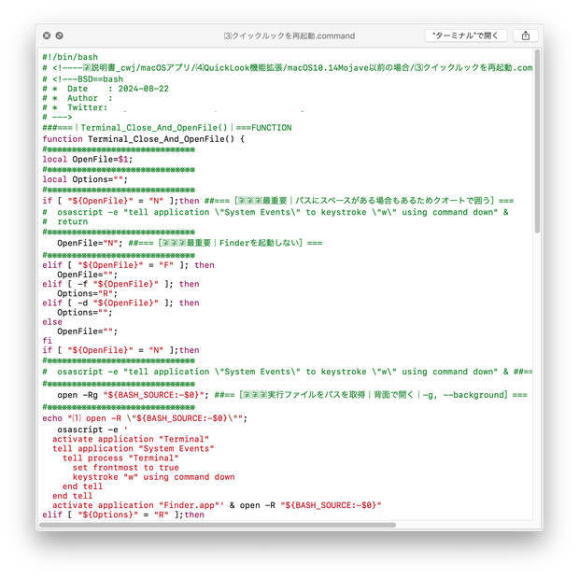This screenshot has width=579, height=578.
Task: Click the elif line testing Options equals "R"
Action: [x=123, y=515]
